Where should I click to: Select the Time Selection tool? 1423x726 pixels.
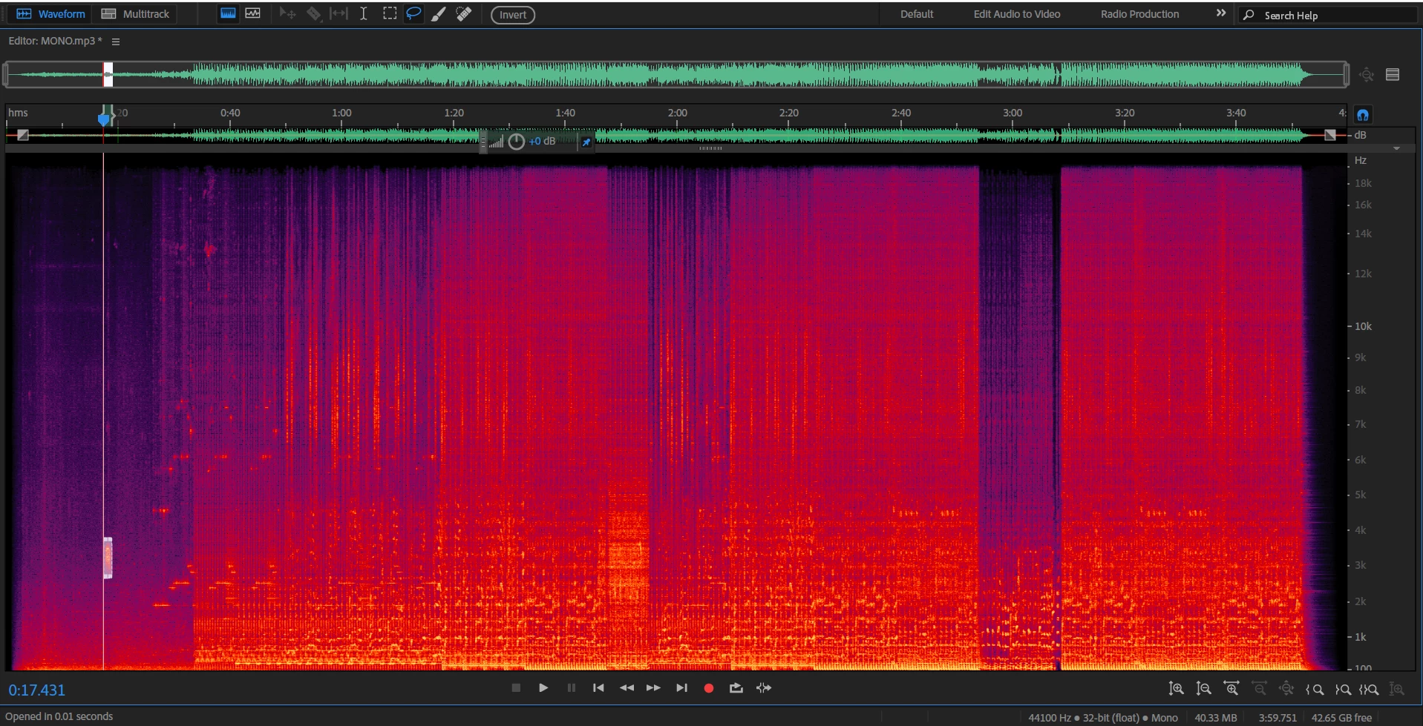tap(364, 13)
